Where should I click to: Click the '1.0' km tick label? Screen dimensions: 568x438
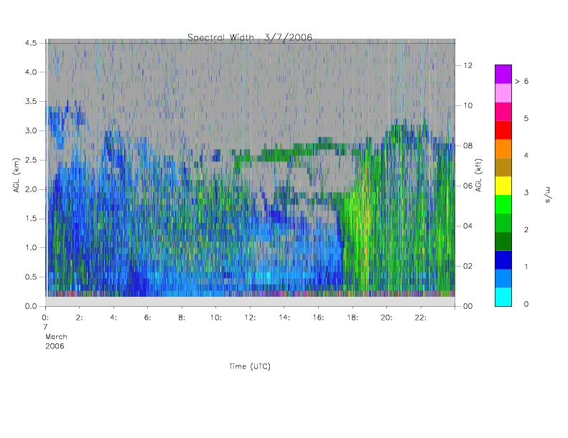(x=31, y=248)
